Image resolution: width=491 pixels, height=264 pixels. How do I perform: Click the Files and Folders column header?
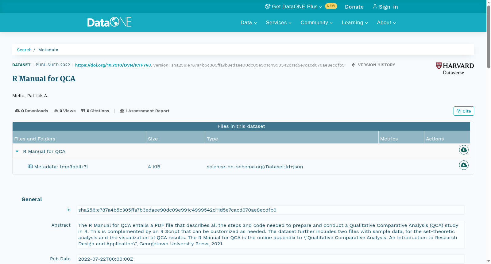79,137
